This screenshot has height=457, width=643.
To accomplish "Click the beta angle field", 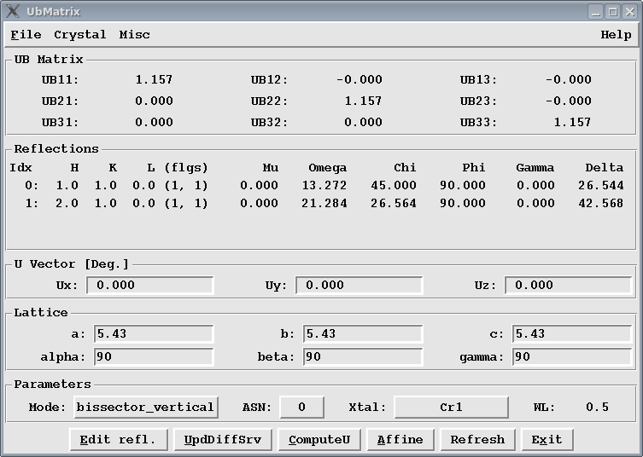I will click(x=363, y=356).
